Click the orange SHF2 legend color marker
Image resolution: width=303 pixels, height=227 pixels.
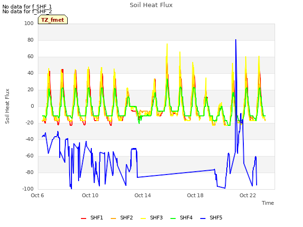[x=114, y=218]
